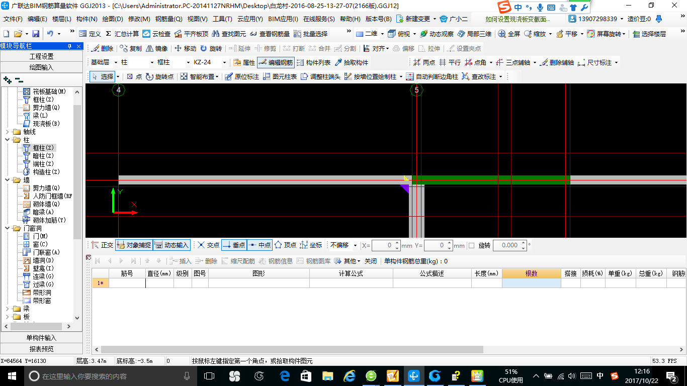Select the 旋转 rotate tool
Image resolution: width=687 pixels, height=386 pixels.
point(211,49)
